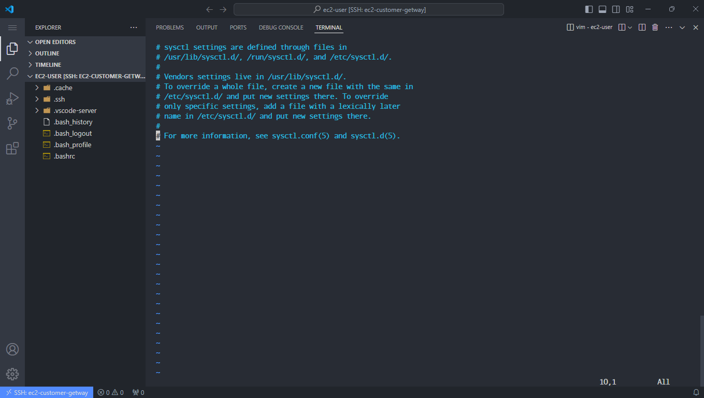Open the Accounts menu icon
Viewport: 704px width, 398px height.
pyautogui.click(x=12, y=349)
